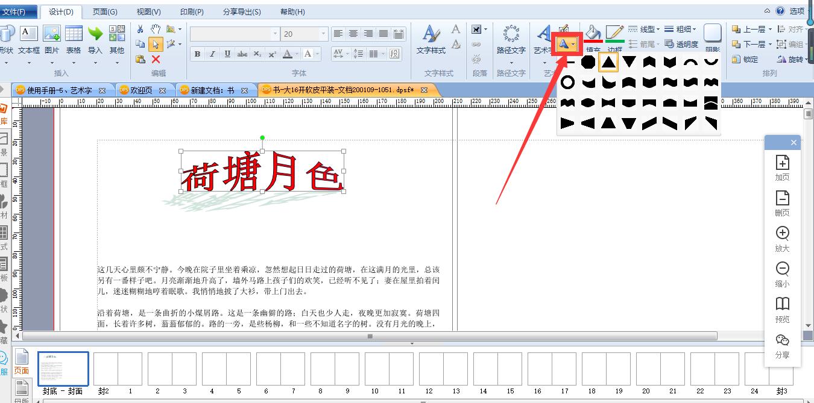This screenshot has height=403, width=814.
Task: Choose the ring art-text shape preset
Action: [567, 82]
